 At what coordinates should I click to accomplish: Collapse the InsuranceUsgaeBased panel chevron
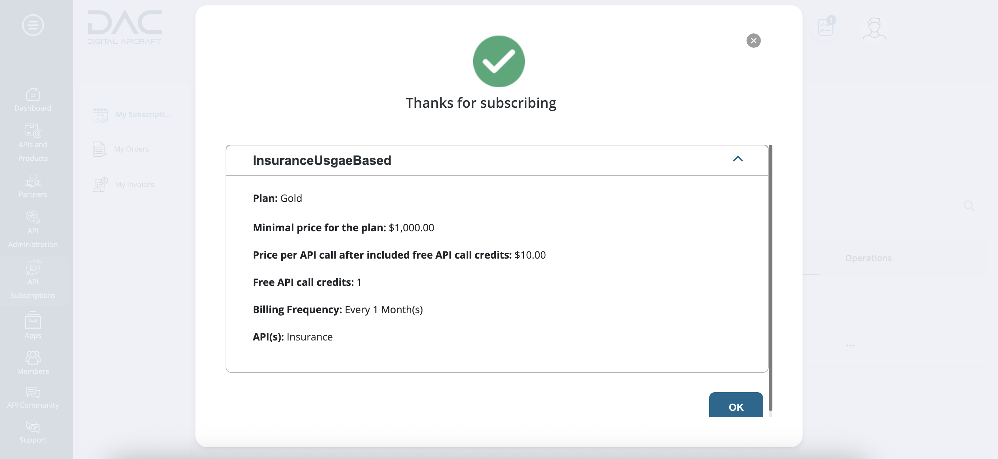point(738,159)
